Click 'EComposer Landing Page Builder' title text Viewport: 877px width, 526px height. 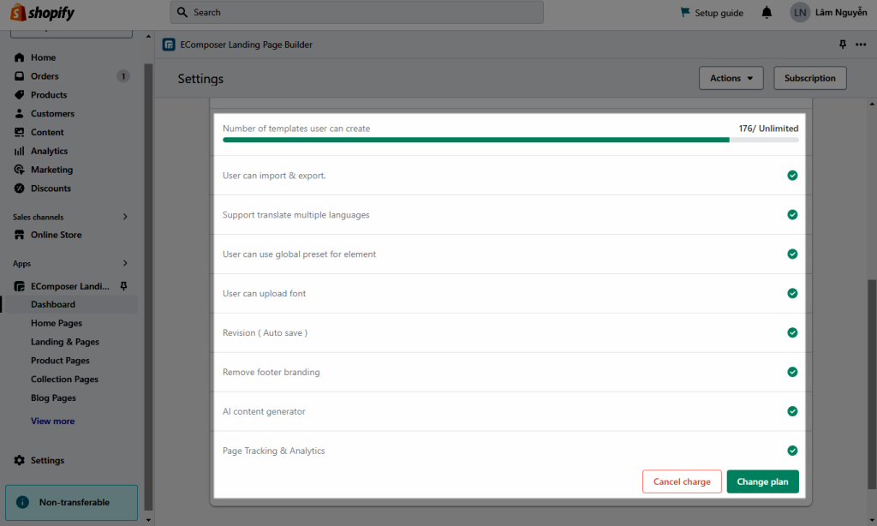246,45
